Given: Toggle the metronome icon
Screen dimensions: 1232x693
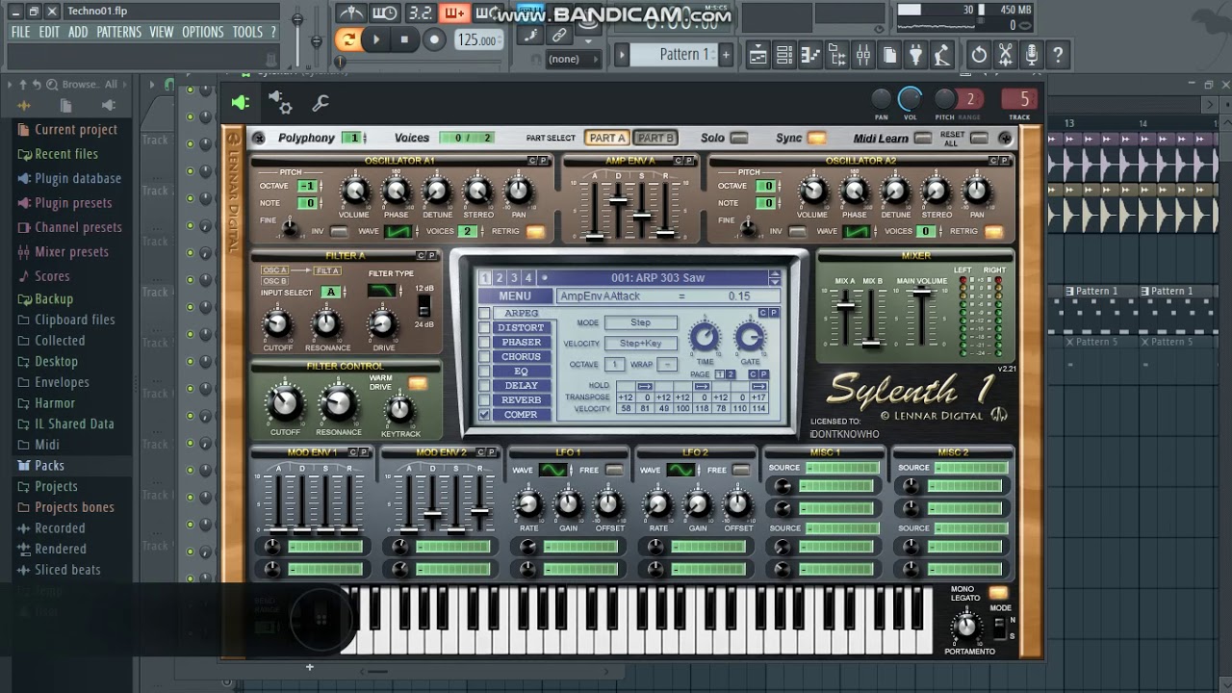Looking at the screenshot, I should (350, 13).
